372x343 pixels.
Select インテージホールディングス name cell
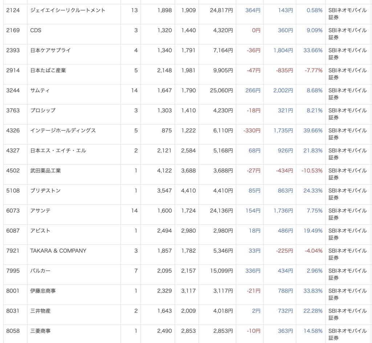point(63,131)
